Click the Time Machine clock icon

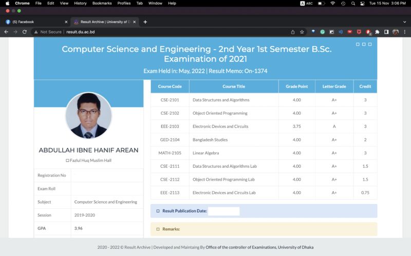(343, 4)
